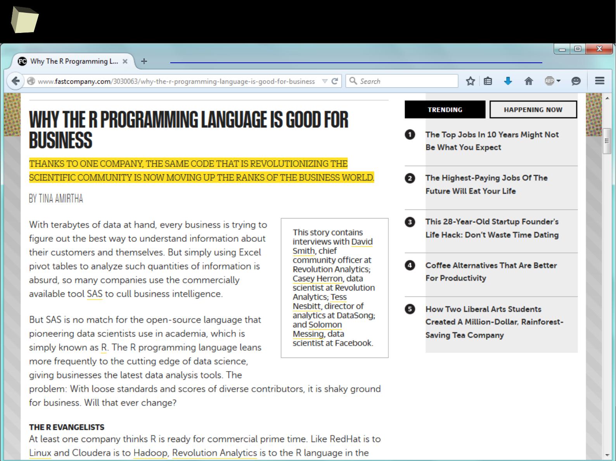Expand the URL history dropdown arrow

click(x=325, y=81)
